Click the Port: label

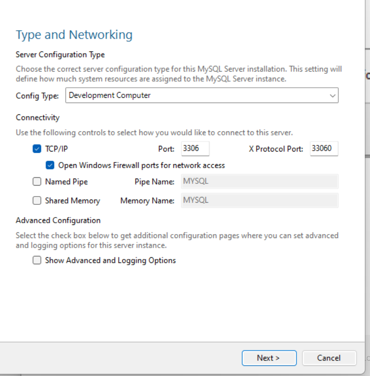click(x=166, y=149)
